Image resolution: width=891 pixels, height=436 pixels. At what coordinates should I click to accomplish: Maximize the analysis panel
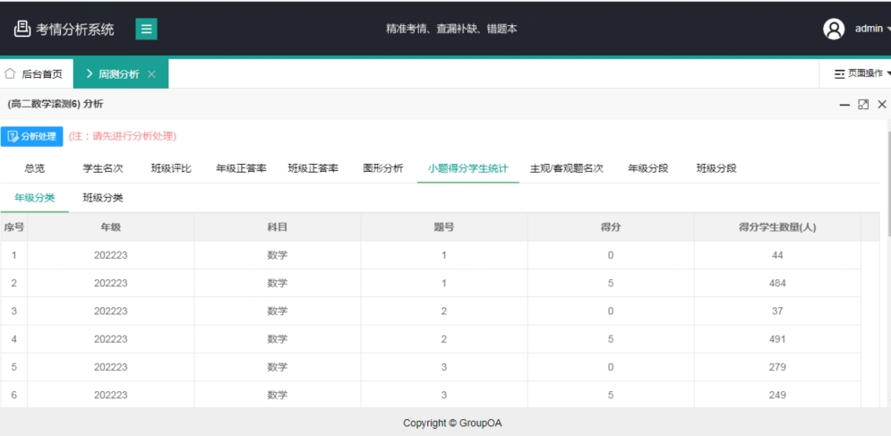pyautogui.click(x=863, y=105)
